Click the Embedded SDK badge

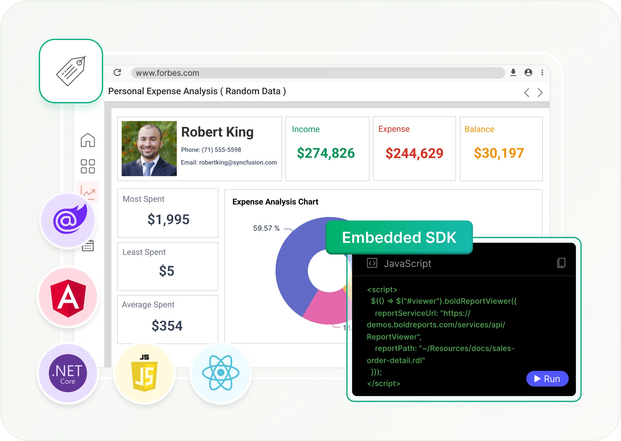tap(399, 237)
